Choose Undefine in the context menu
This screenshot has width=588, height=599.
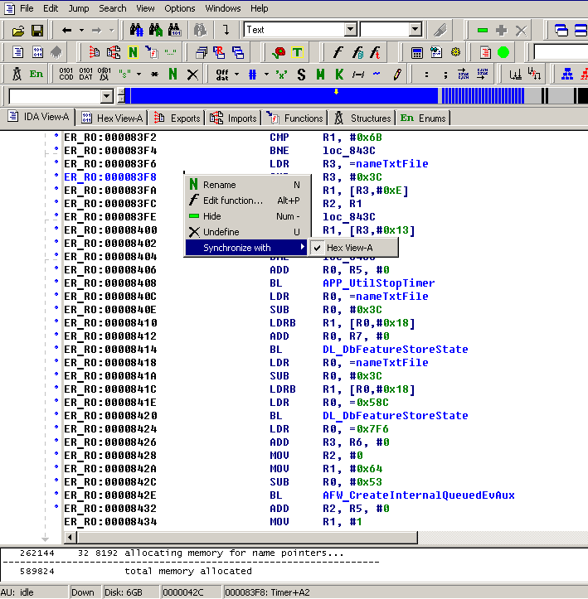[x=247, y=232]
